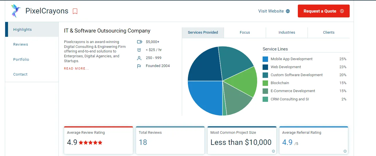The height and width of the screenshot is (156, 376).
Task: Click info icon on Most Common Project Size card
Action: 273,151
